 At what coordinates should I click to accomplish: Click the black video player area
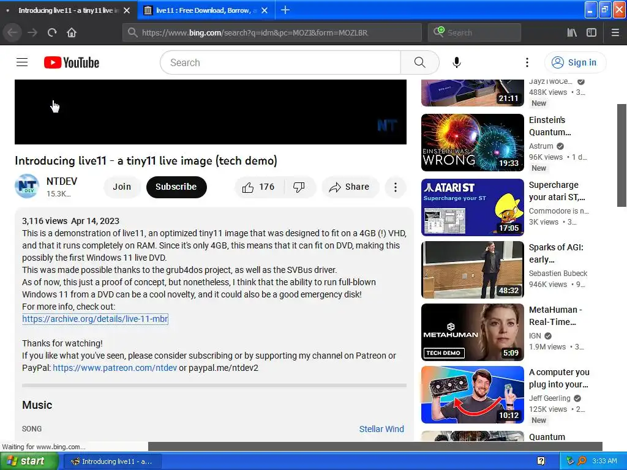point(211,112)
